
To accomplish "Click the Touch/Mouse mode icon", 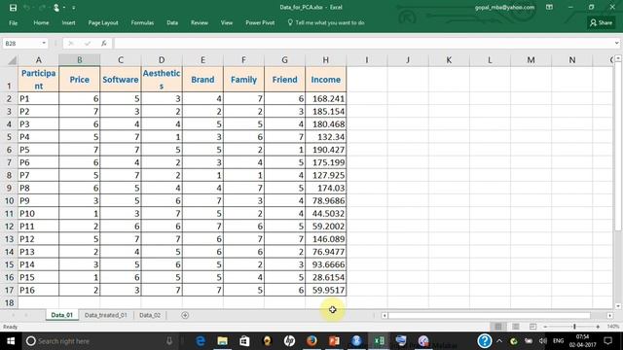I will pos(56,8).
